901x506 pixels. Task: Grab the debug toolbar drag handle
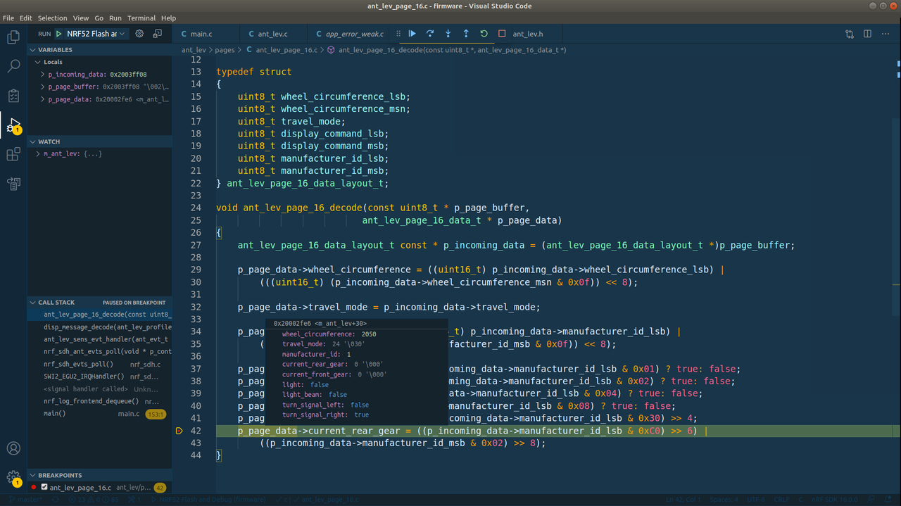click(398, 34)
